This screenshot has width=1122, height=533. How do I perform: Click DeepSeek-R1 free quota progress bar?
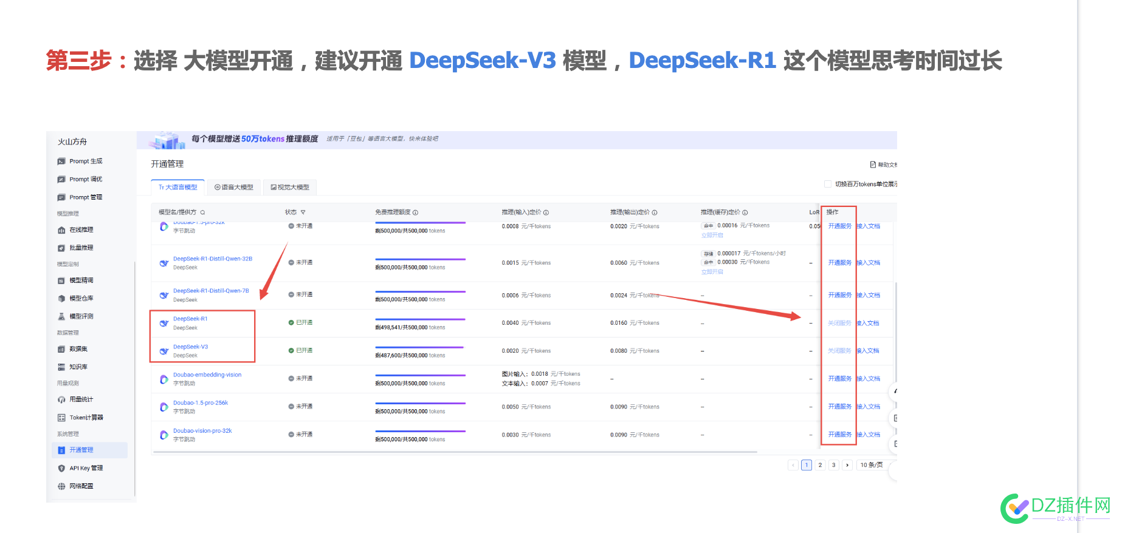tap(420, 319)
